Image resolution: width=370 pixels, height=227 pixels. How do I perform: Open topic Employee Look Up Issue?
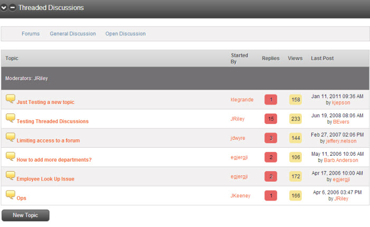click(45, 179)
